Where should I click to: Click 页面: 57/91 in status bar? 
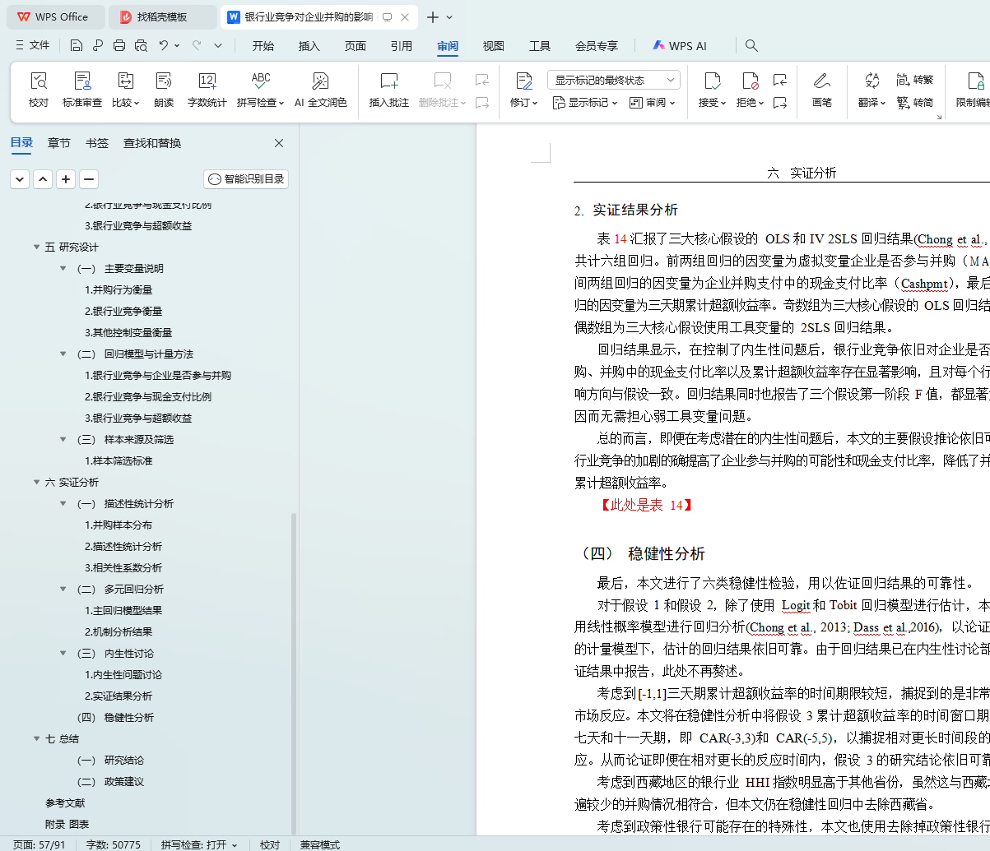pyautogui.click(x=40, y=844)
